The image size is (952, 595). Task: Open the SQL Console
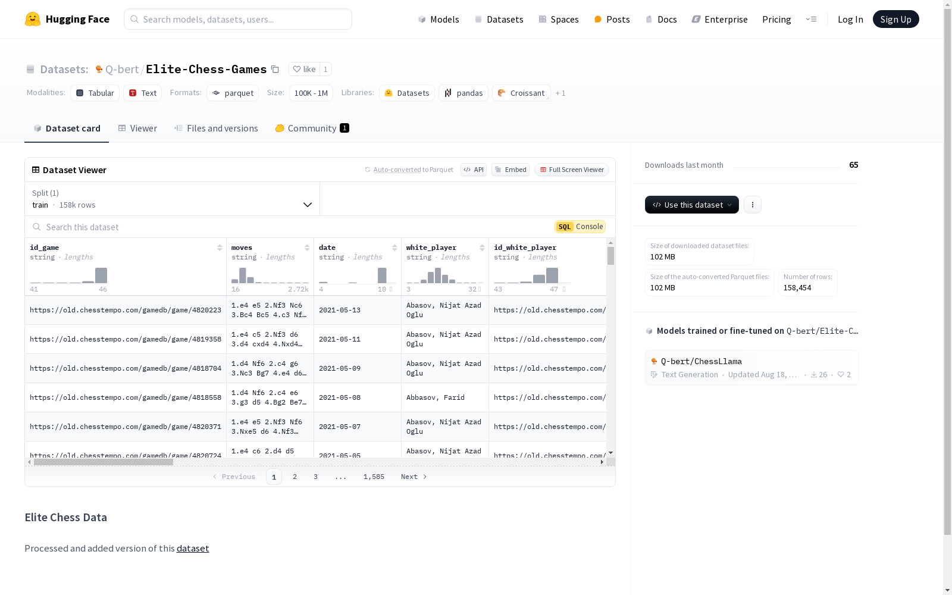point(580,227)
